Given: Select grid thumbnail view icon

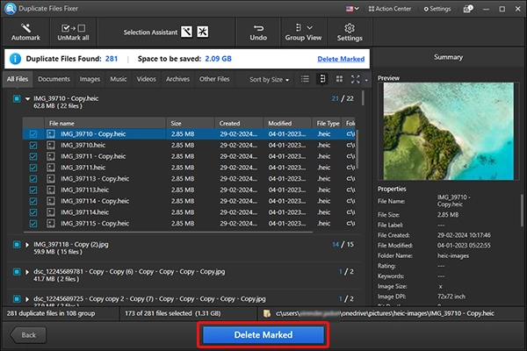Looking at the screenshot, I should coord(339,79).
